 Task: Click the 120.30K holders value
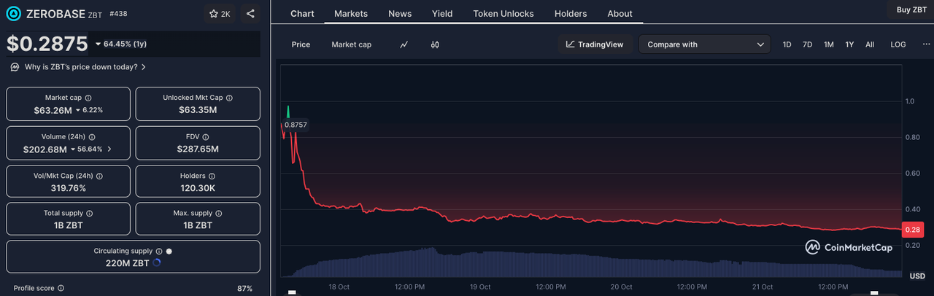tap(198, 188)
